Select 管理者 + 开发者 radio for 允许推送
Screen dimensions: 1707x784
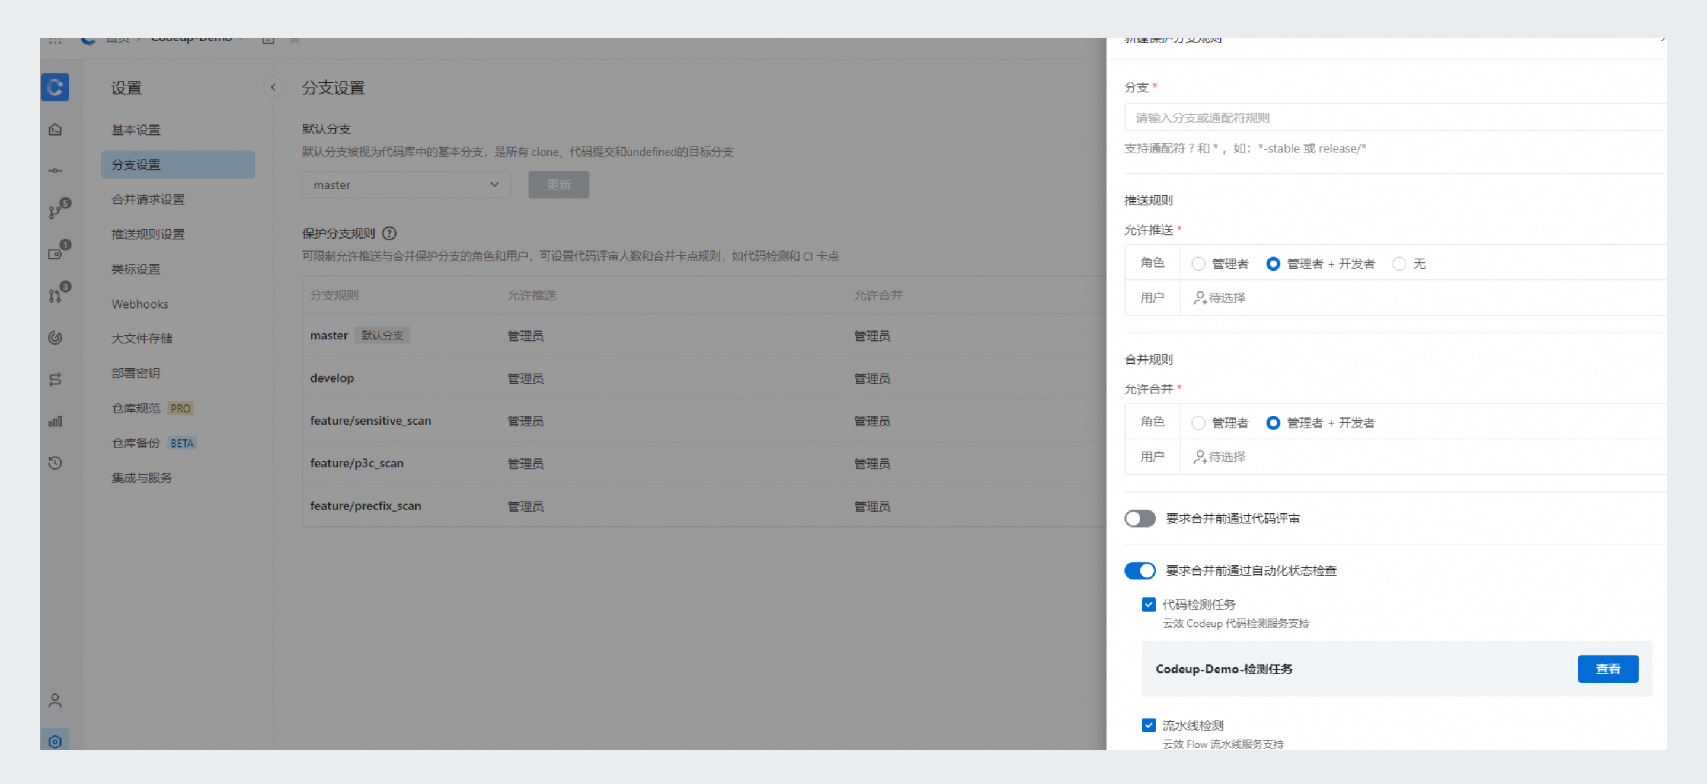1273,264
